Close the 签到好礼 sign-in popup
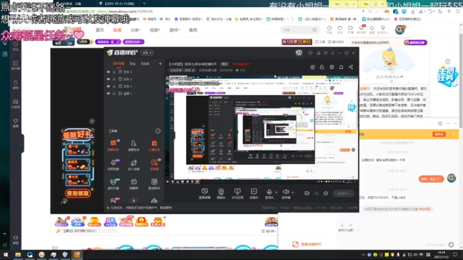 (x=92, y=121)
